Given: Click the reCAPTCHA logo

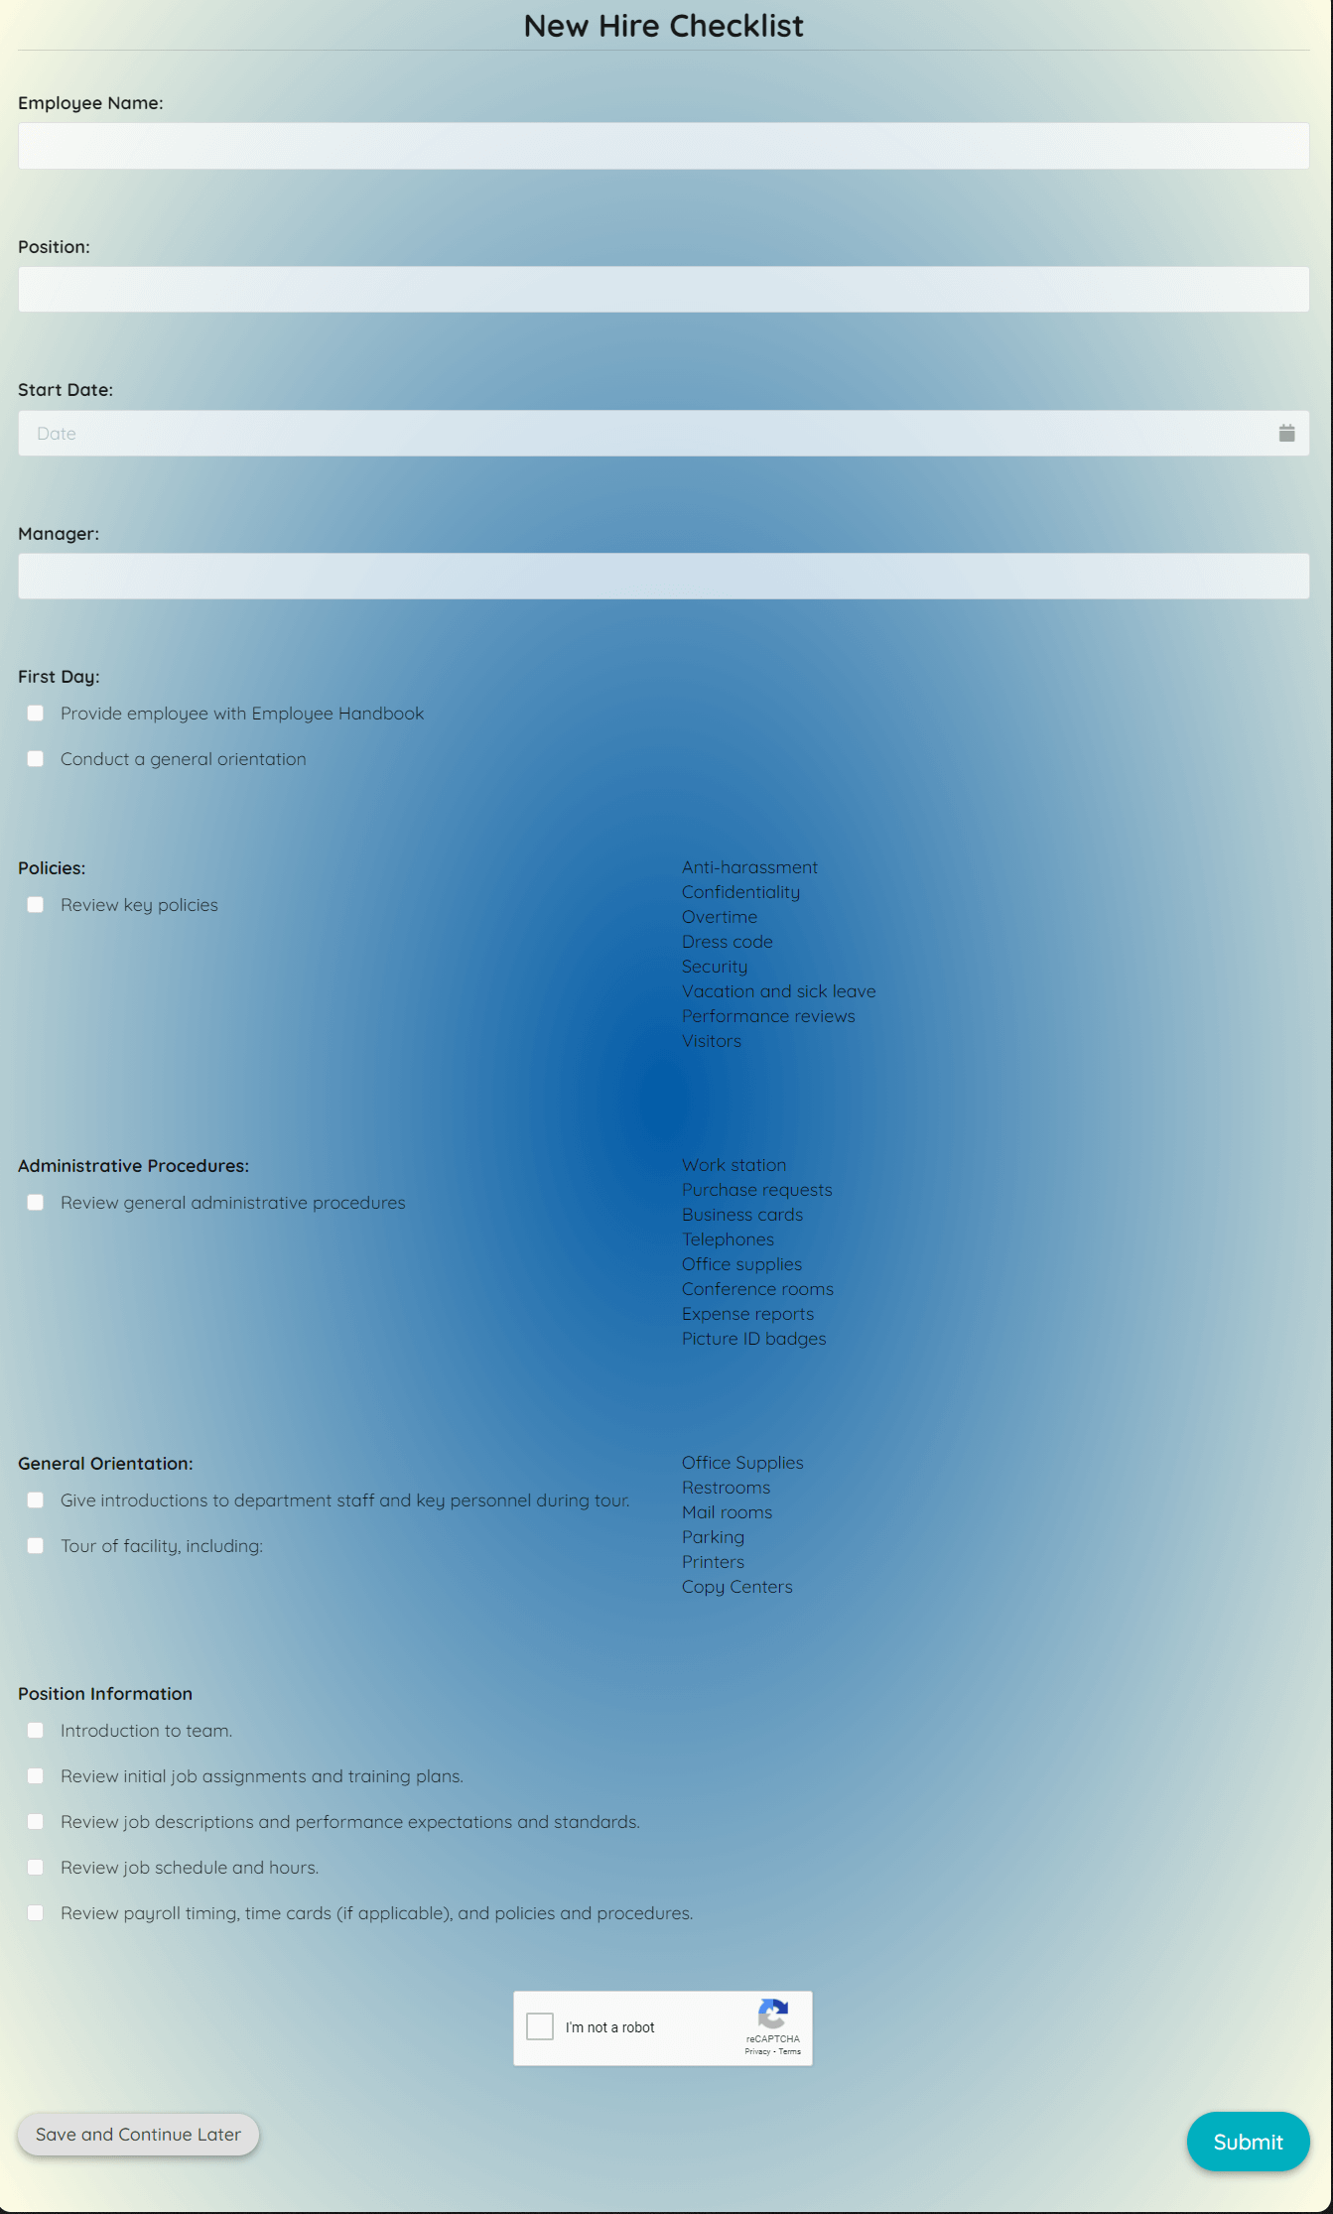Looking at the screenshot, I should (x=772, y=2015).
